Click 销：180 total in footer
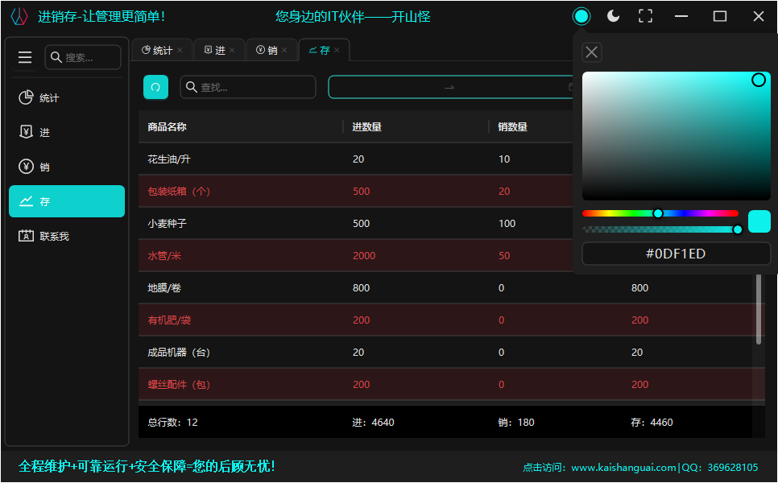Screen dimensions: 778x483 point(516,423)
